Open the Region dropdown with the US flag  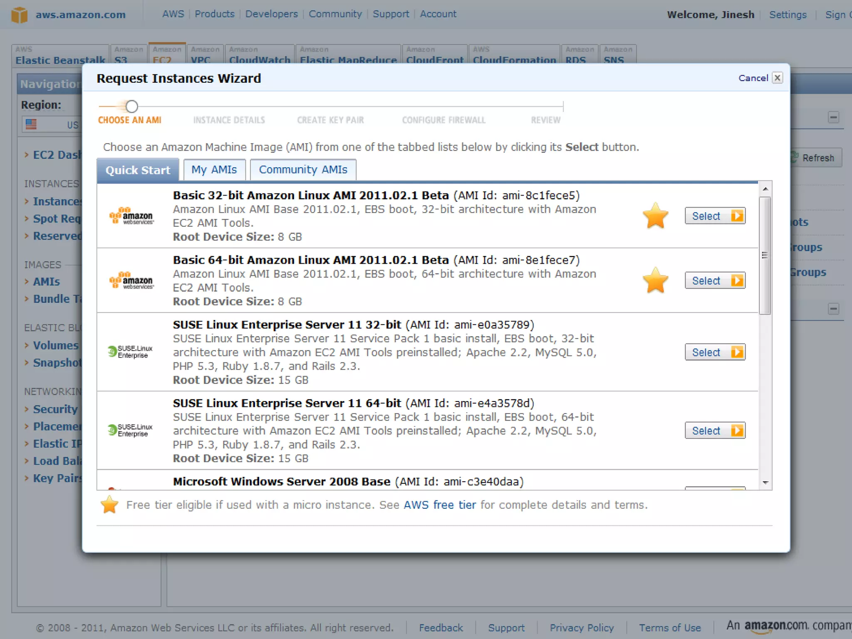coord(52,124)
